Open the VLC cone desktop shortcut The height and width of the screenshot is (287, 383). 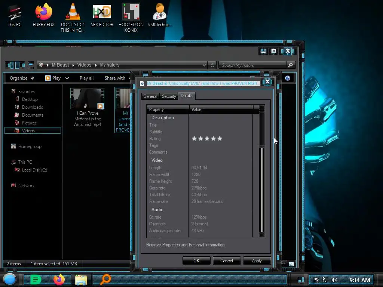click(73, 17)
